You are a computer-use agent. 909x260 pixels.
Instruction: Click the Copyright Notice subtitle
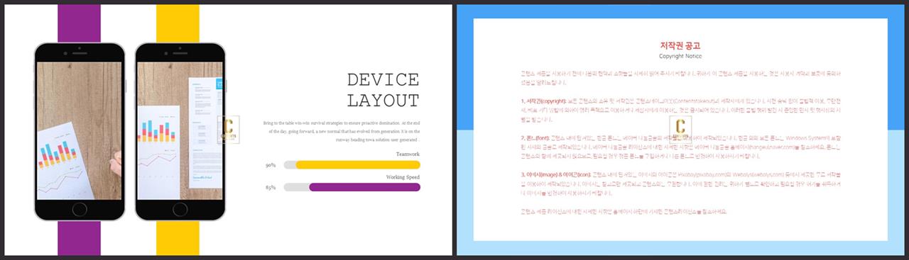pyautogui.click(x=680, y=56)
